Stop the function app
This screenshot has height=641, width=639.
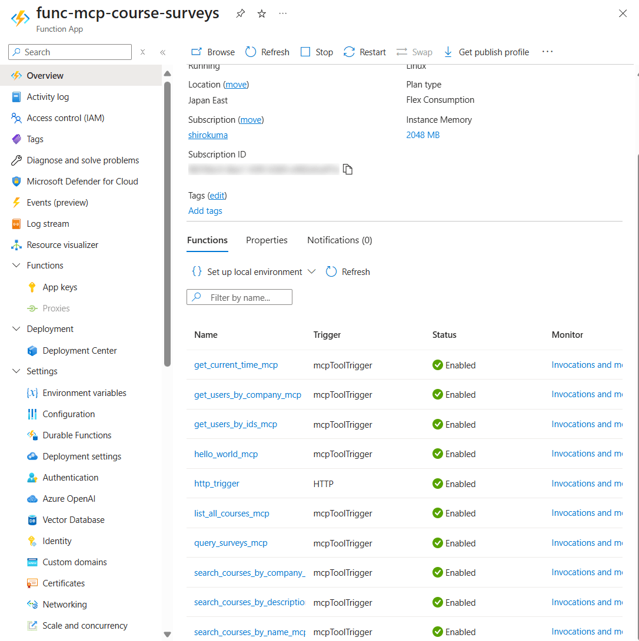[317, 52]
